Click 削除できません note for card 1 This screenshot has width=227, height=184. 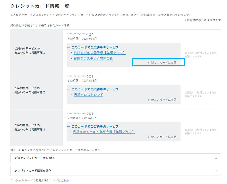tap(193, 57)
